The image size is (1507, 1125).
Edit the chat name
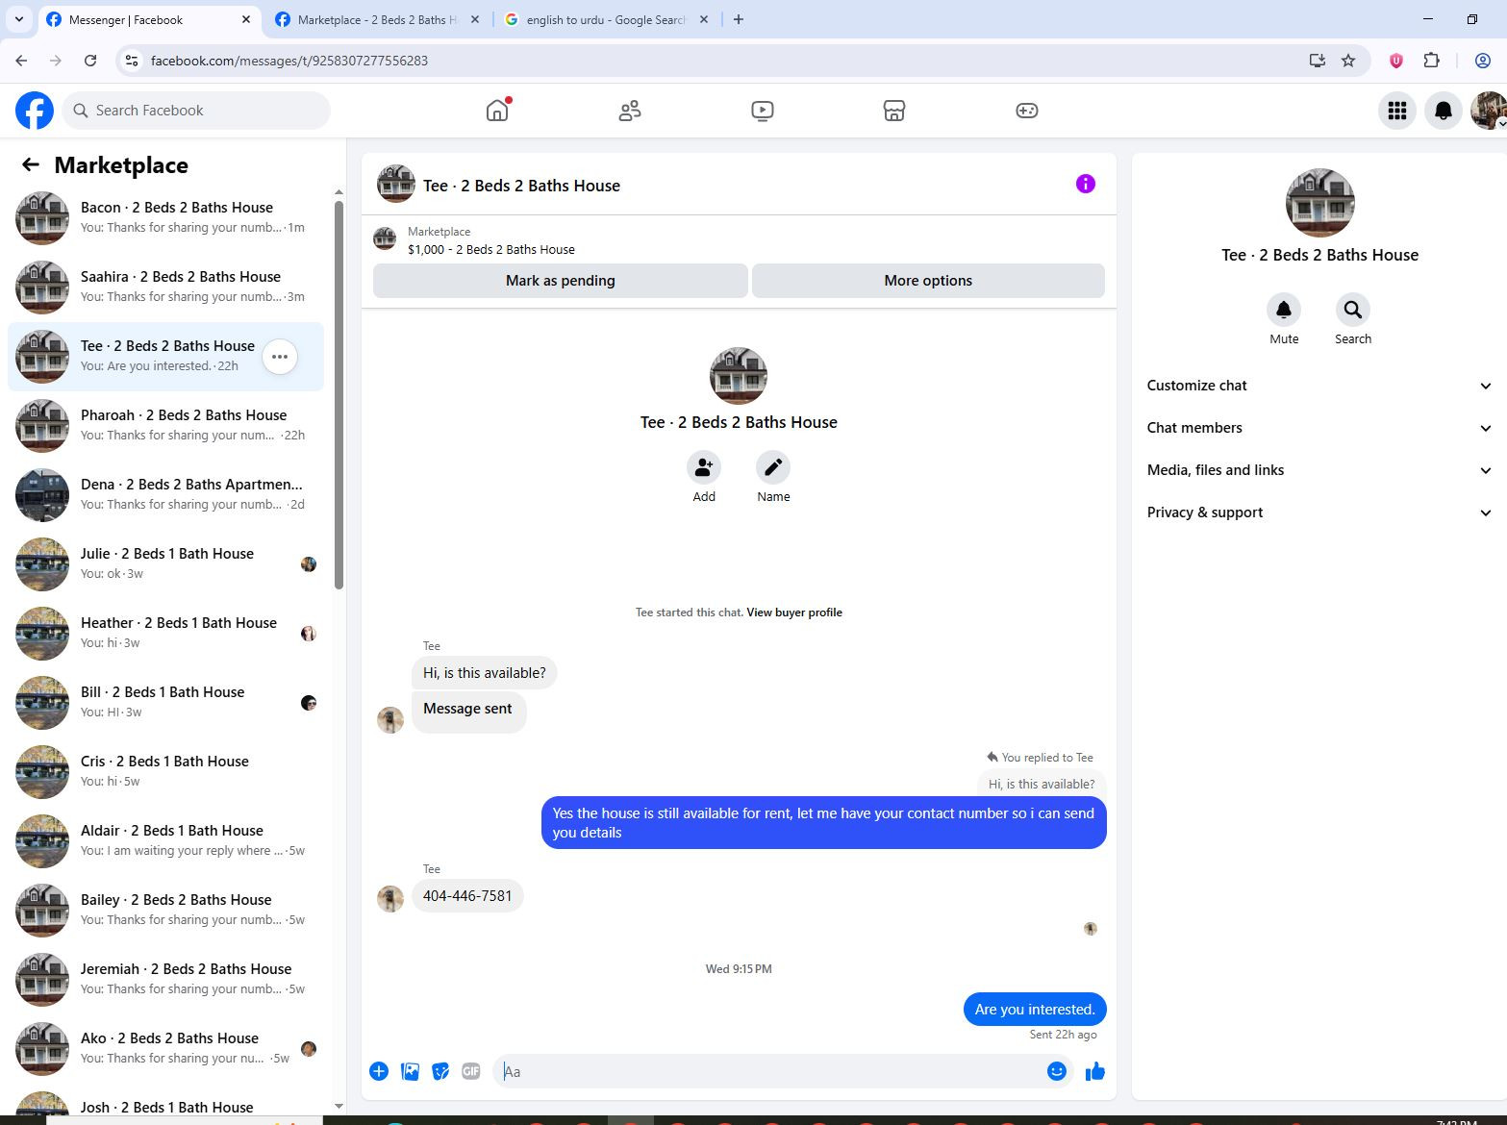tap(773, 467)
